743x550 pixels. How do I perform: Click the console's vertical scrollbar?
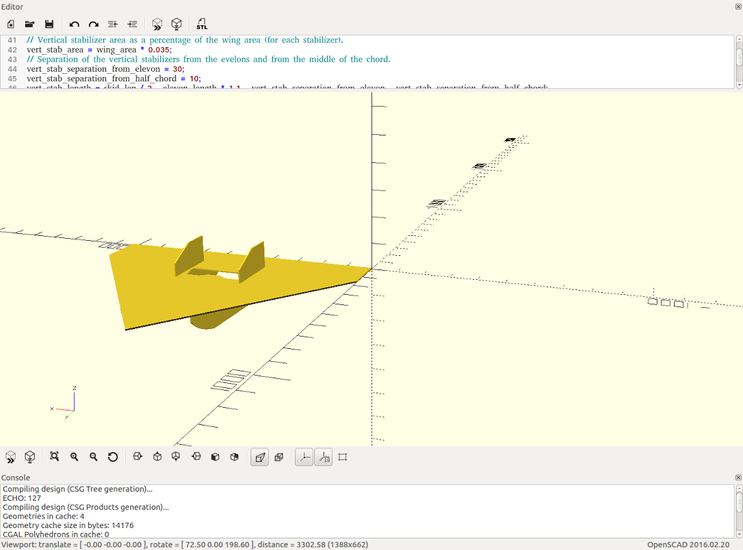tap(739, 511)
